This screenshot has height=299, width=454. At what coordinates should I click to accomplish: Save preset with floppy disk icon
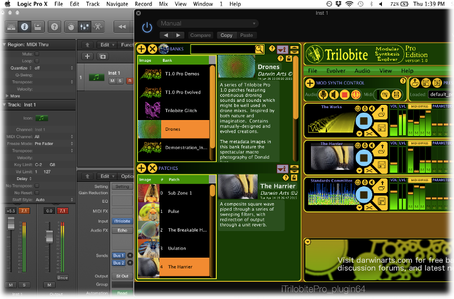point(426,83)
